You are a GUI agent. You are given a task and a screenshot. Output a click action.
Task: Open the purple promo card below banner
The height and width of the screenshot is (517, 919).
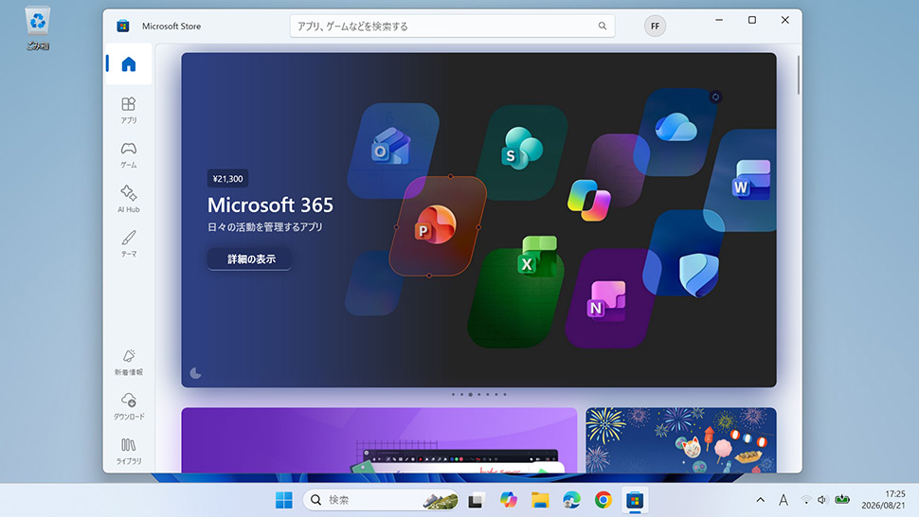pyautogui.click(x=379, y=440)
